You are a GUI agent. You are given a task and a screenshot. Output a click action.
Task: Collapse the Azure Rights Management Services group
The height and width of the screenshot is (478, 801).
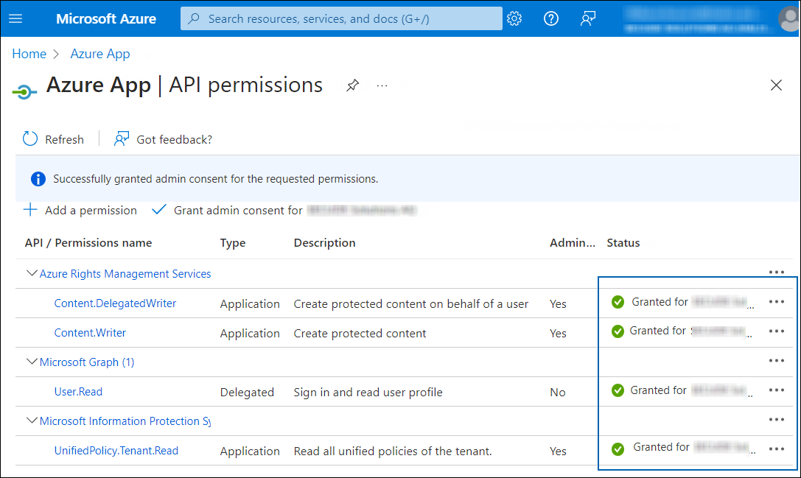pos(32,273)
